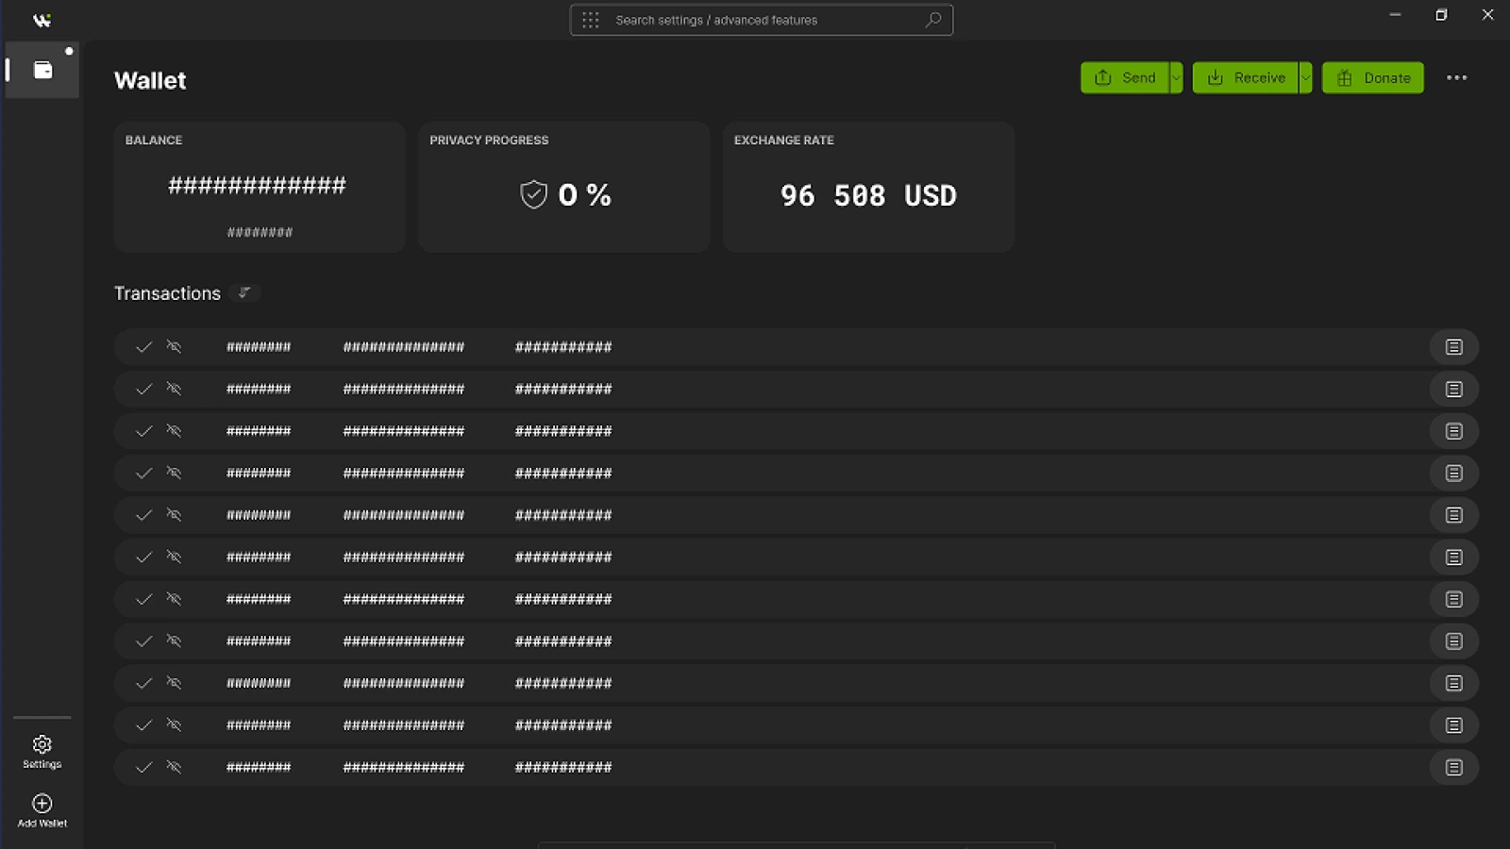Click the Donate button
This screenshot has height=849, width=1510.
coord(1373,78)
